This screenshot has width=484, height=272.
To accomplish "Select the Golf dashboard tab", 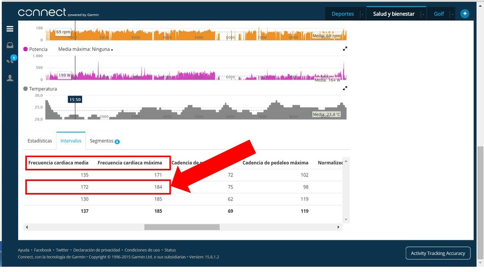I will point(439,14).
